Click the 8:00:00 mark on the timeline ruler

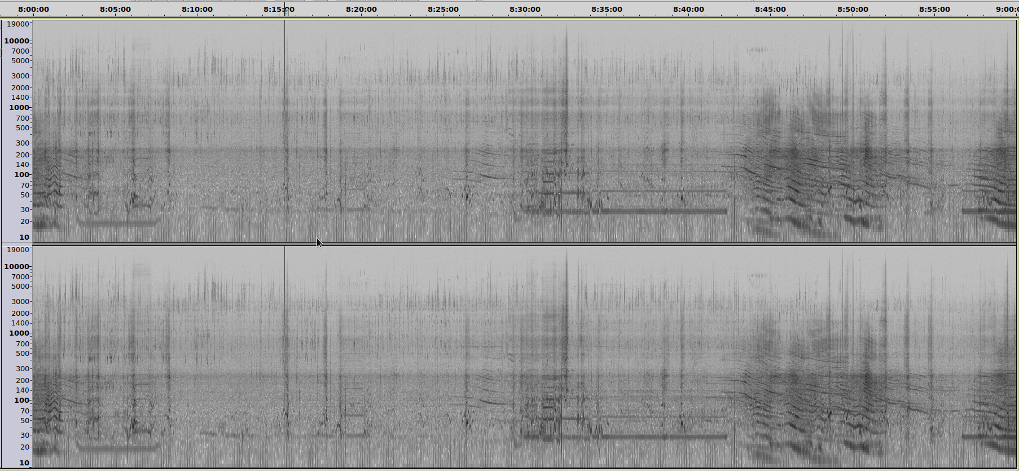coord(33,10)
